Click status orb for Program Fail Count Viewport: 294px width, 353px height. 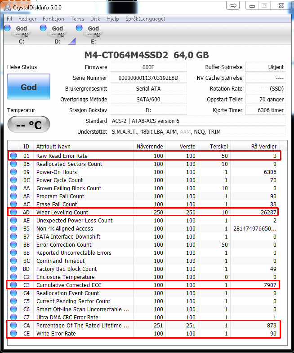pos(13,196)
